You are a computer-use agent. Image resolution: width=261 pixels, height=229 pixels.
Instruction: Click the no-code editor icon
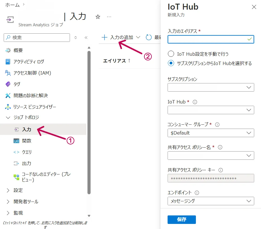tap(16, 177)
